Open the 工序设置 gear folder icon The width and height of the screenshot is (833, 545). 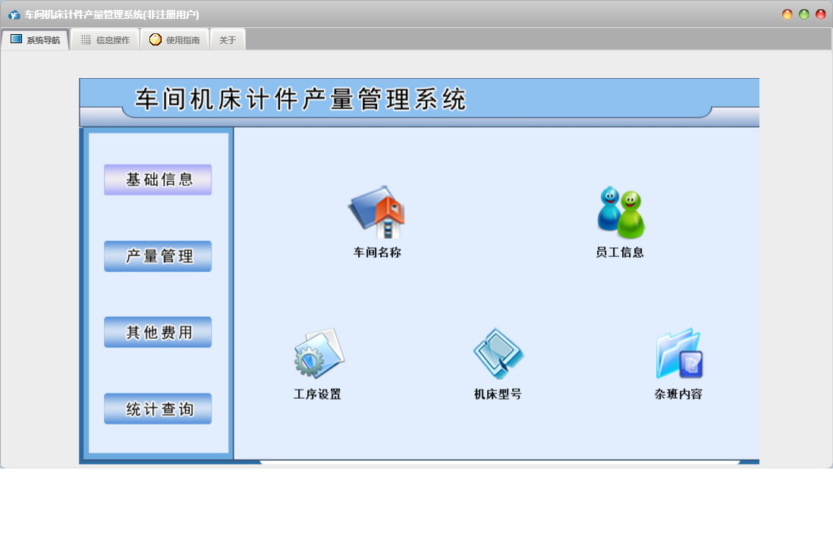tap(319, 353)
